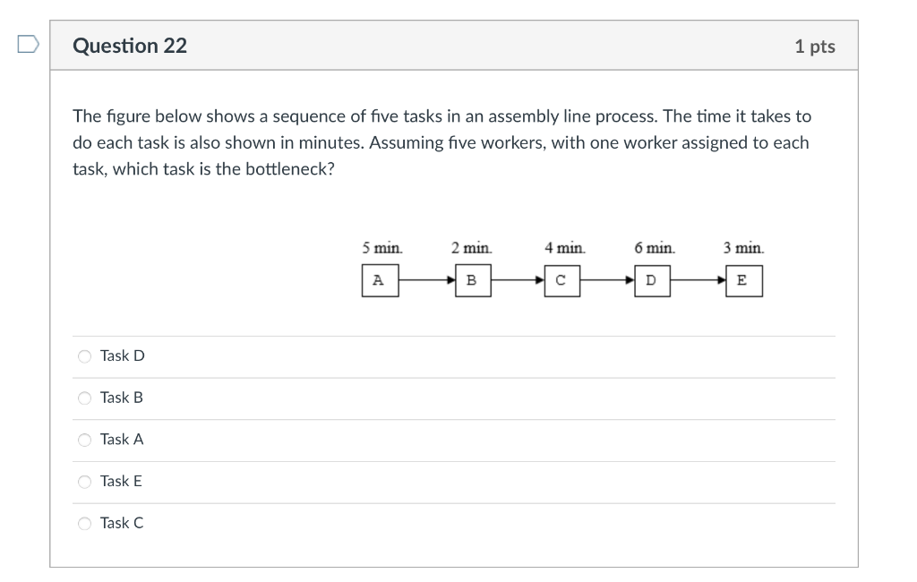Click the Task C box in the diagram

click(x=561, y=280)
